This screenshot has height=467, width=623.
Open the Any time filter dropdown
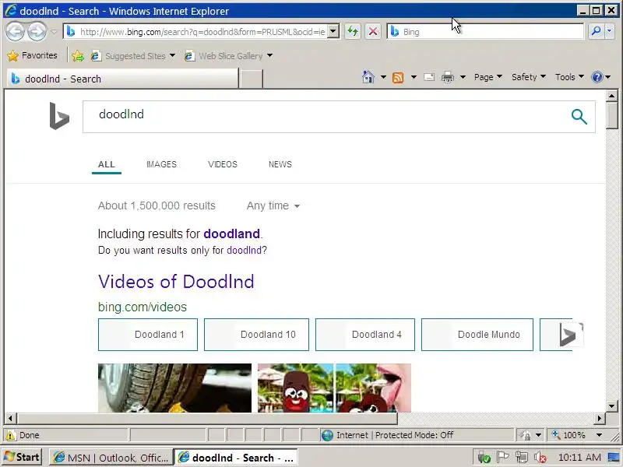pyautogui.click(x=273, y=205)
